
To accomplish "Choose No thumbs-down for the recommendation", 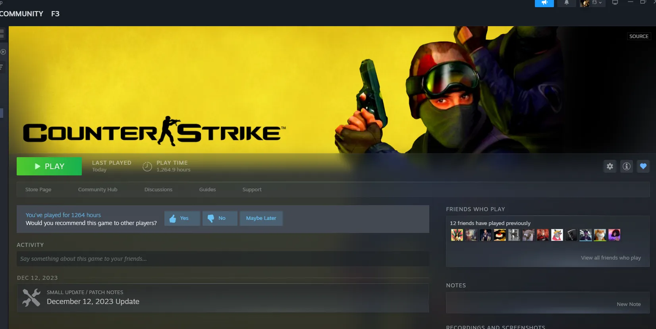I will [220, 218].
